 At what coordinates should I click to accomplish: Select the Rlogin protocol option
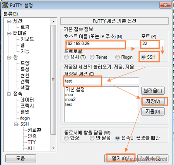[118, 57]
